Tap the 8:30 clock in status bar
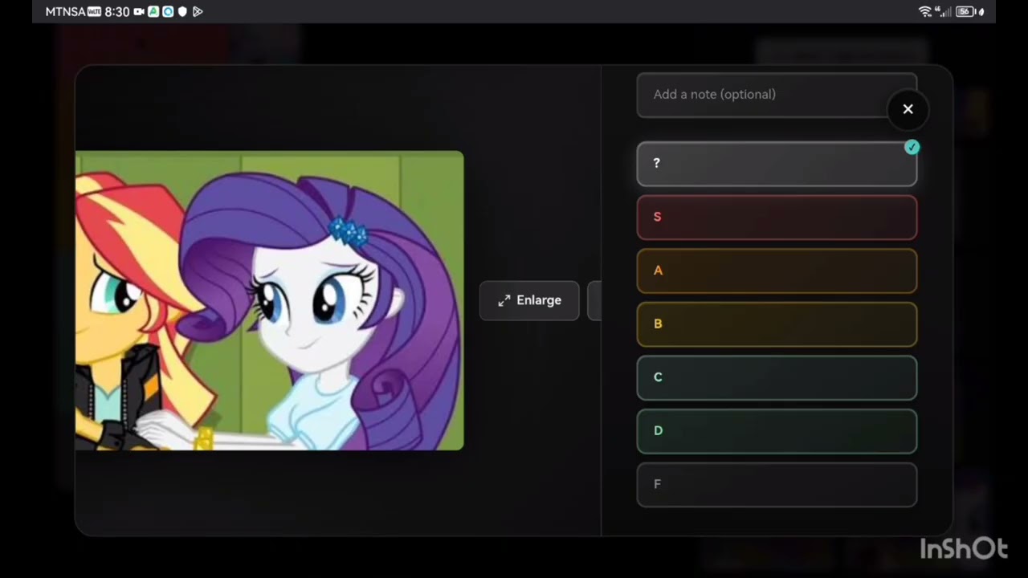This screenshot has height=578, width=1028. pos(117,12)
